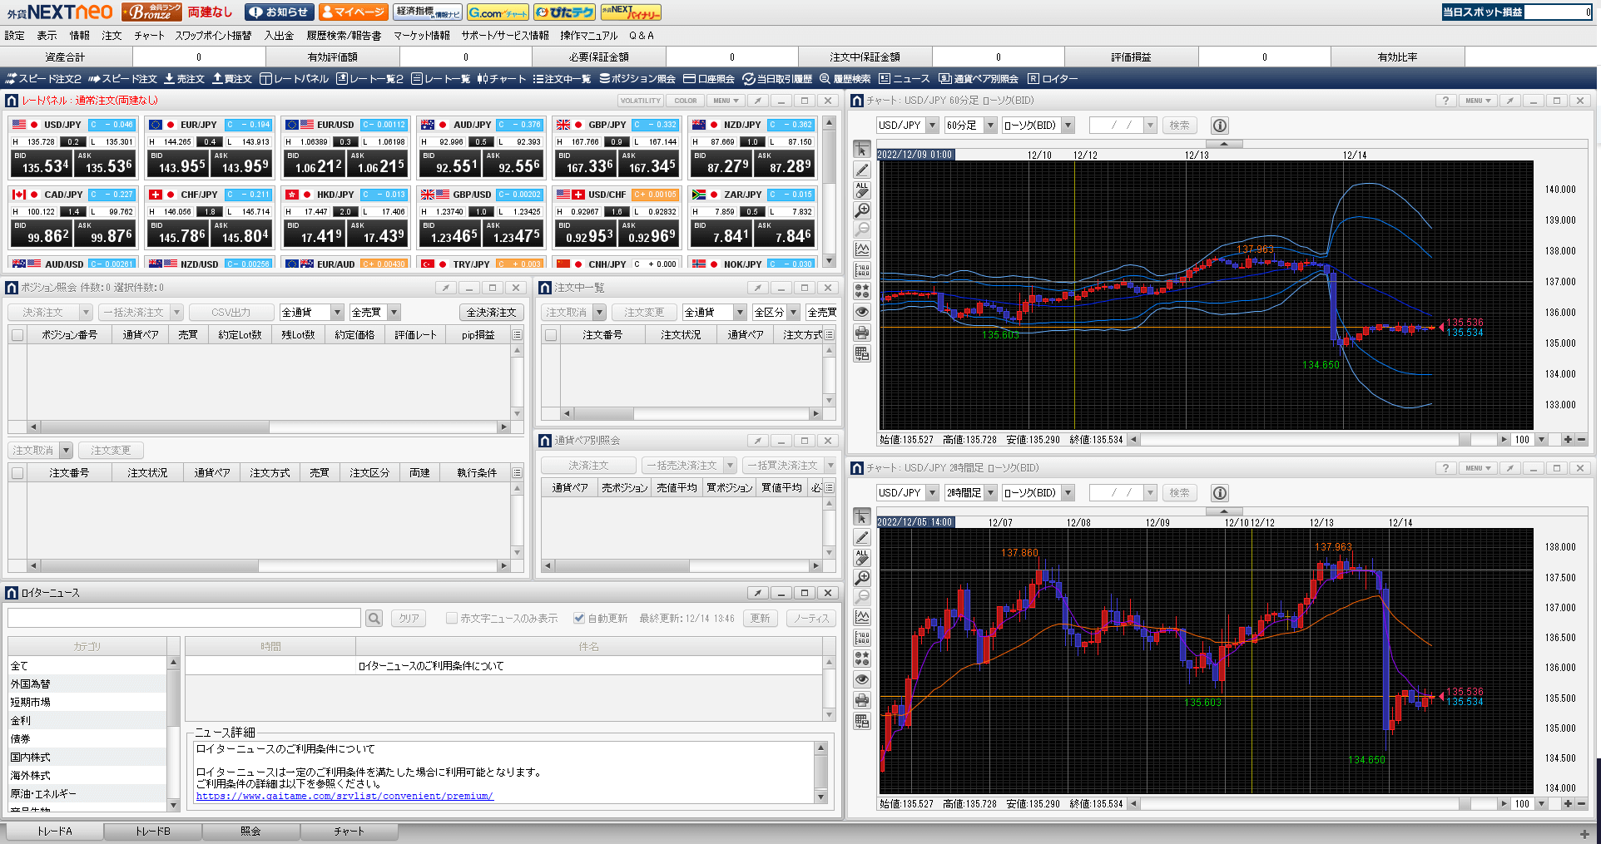Image resolution: width=1601 pixels, height=844 pixels.
Task: Click the ロイターニュース search input field
Action: 184,619
